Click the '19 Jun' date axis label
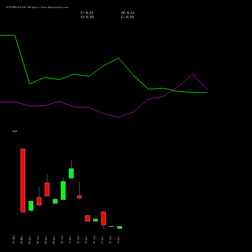The width and height of the screenshot is (252, 252). point(118,240)
